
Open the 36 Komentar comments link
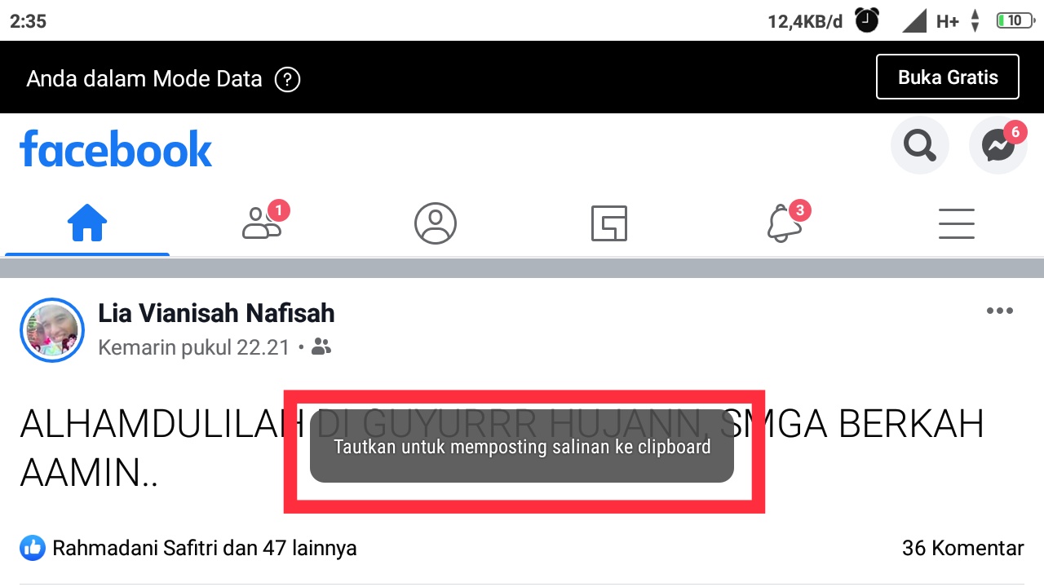(962, 548)
